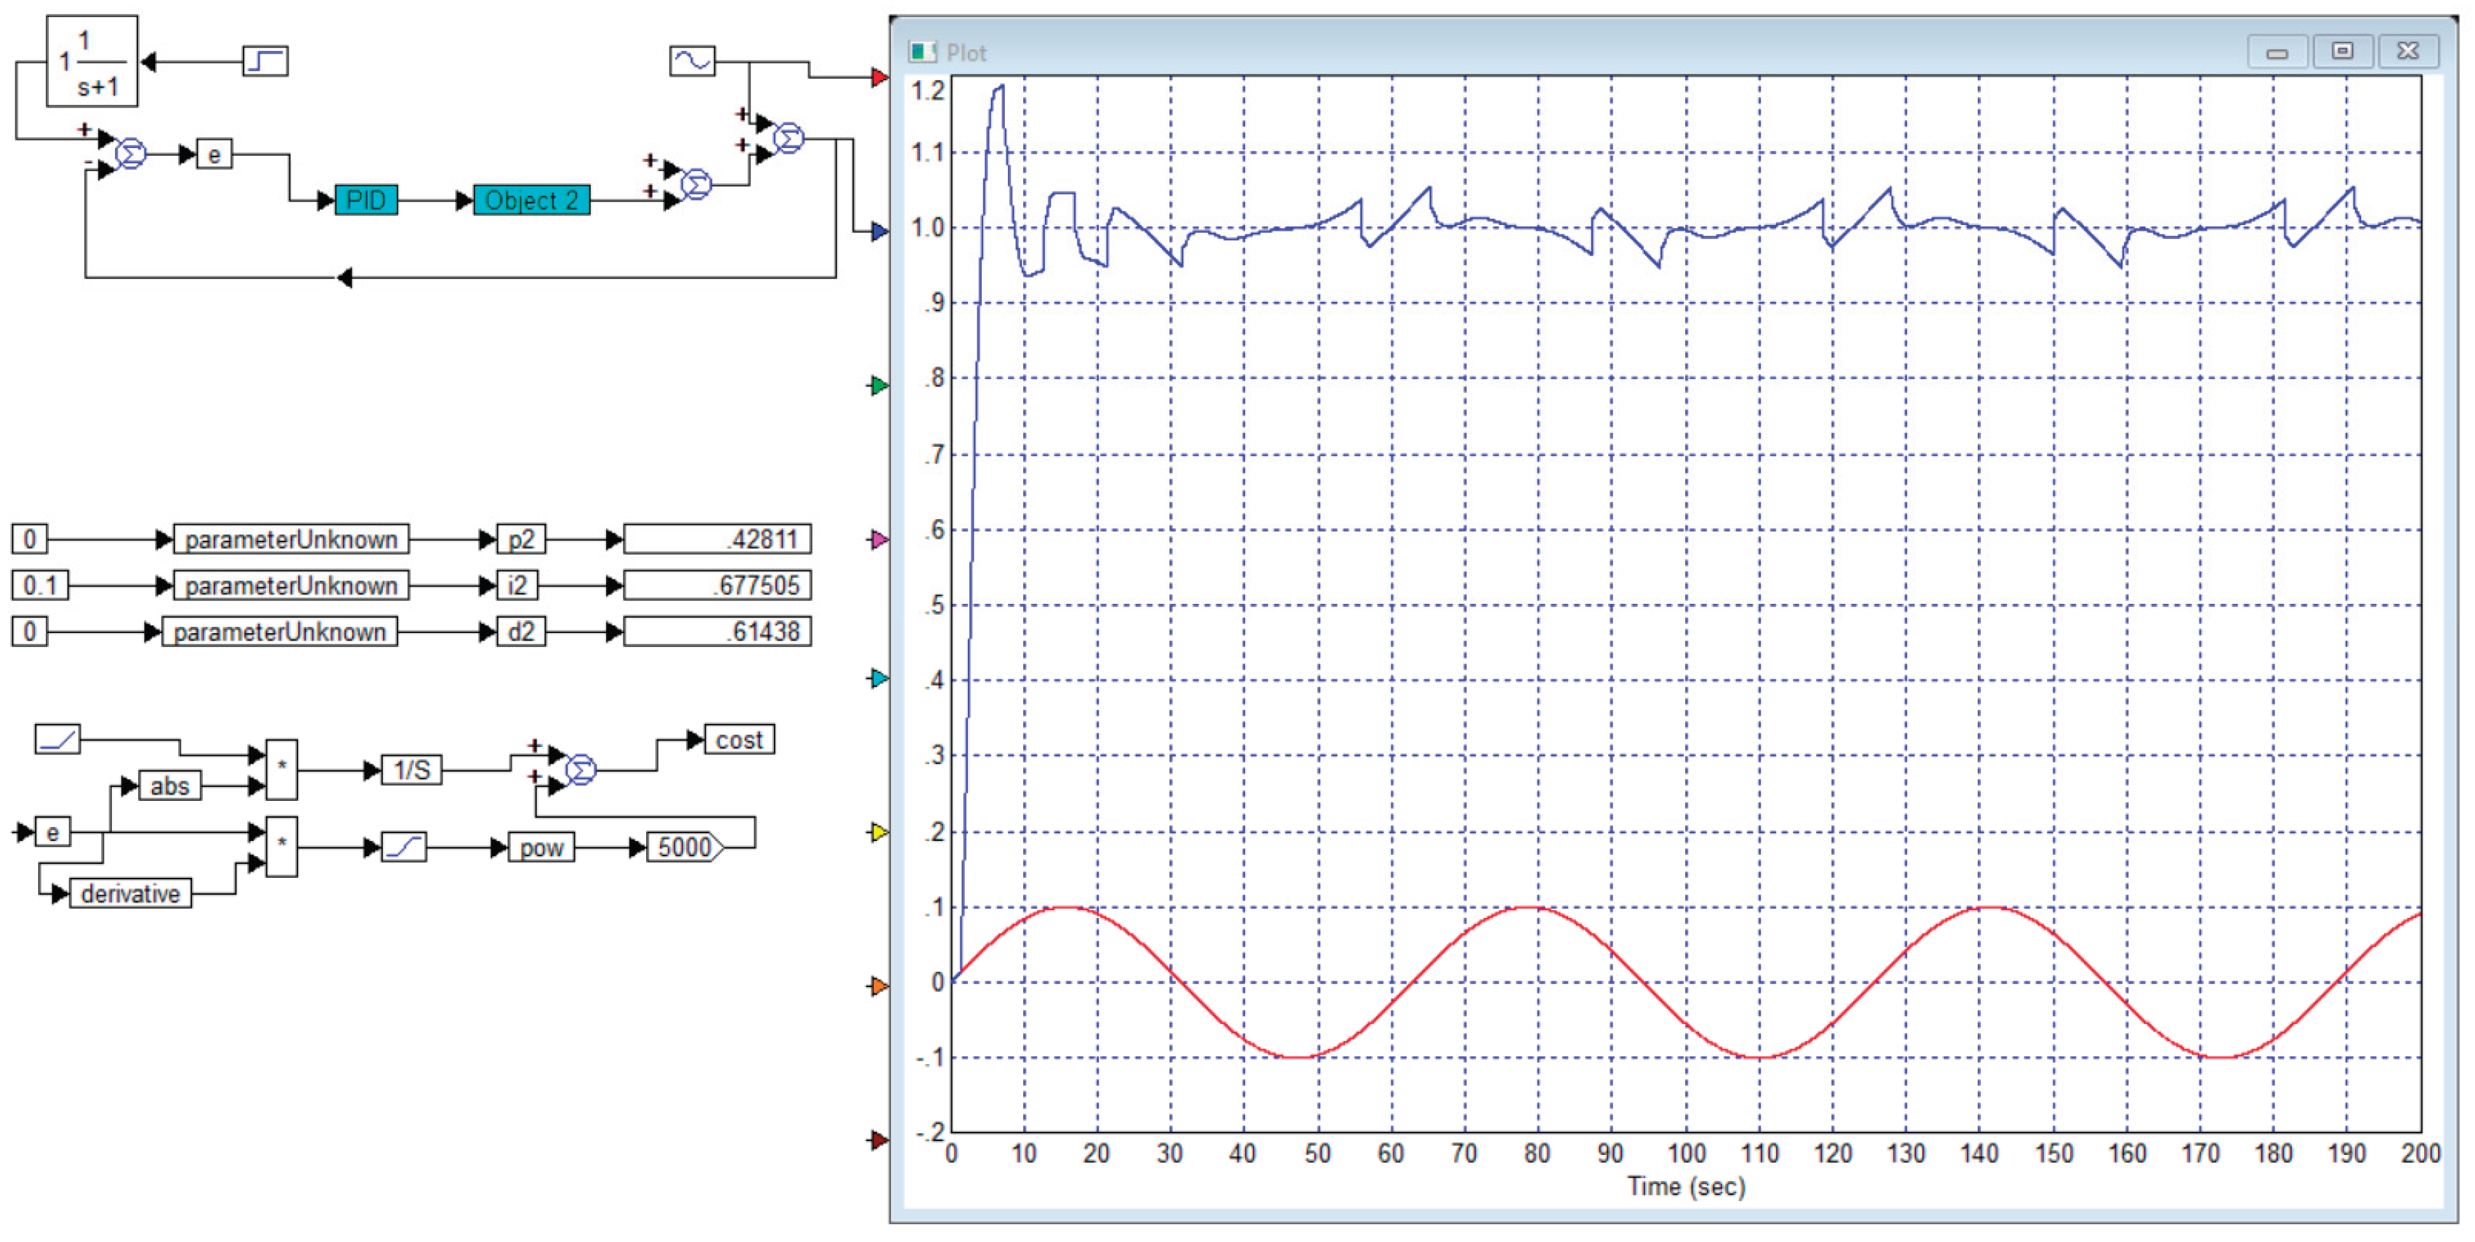Select the display showing .61438

pos(718,631)
